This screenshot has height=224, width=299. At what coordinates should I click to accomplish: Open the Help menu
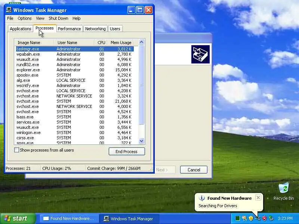click(x=77, y=18)
